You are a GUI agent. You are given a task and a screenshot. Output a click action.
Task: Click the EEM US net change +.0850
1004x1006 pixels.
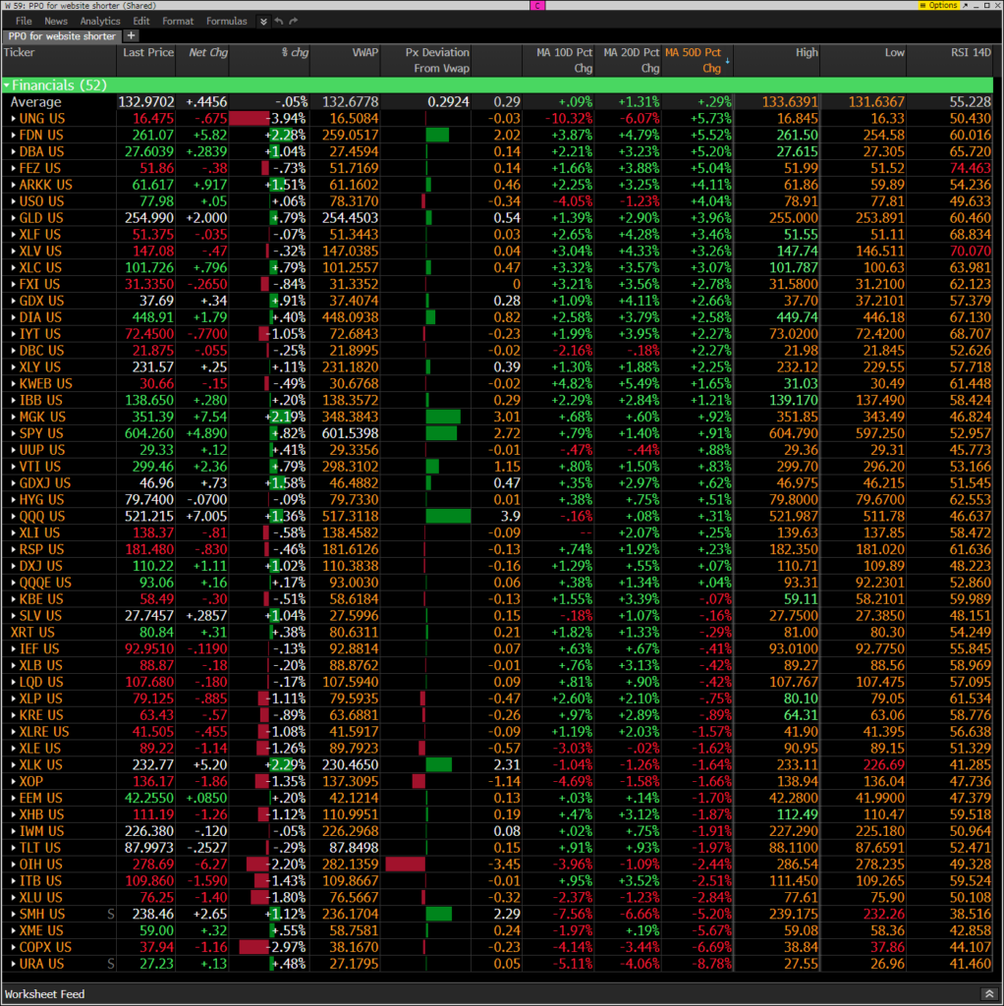point(206,798)
